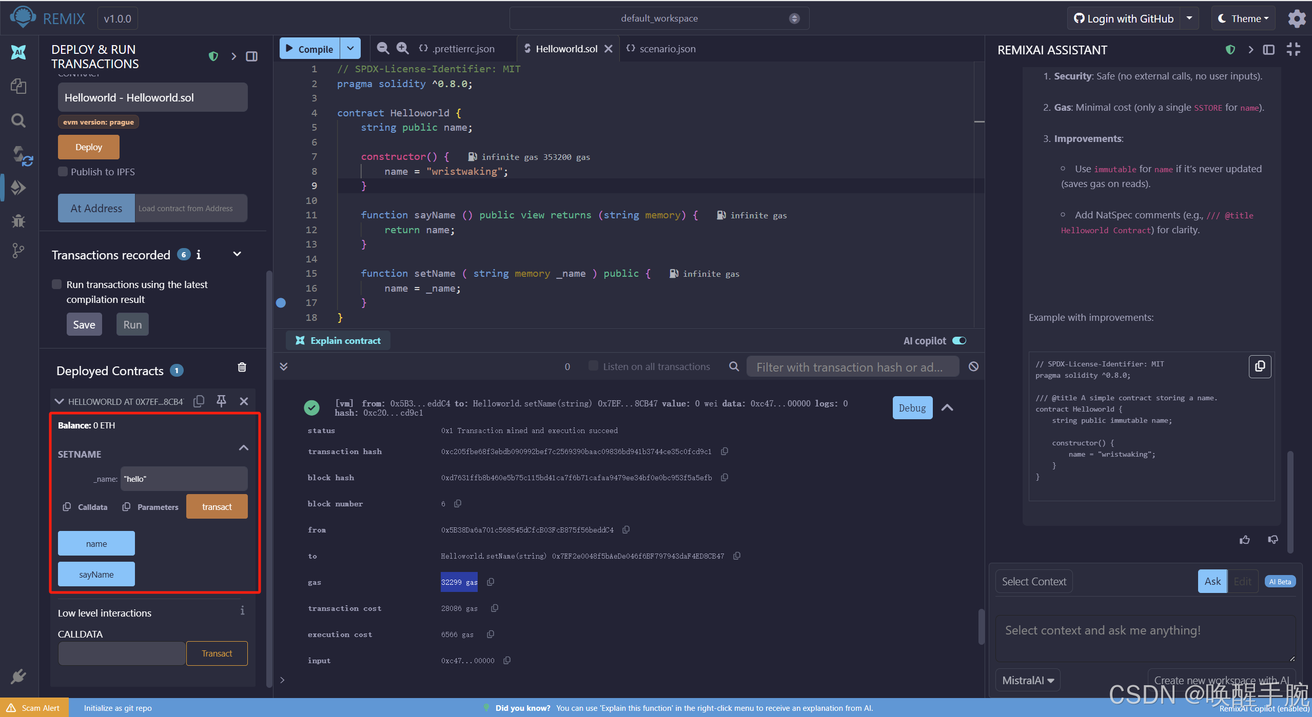Collapse the Transactions recorded section
Screen dimensions: 1312x717
(237, 254)
